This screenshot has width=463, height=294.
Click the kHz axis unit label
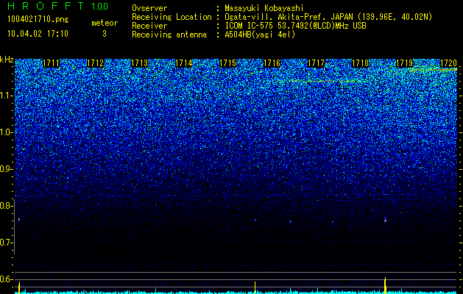tap(7, 60)
